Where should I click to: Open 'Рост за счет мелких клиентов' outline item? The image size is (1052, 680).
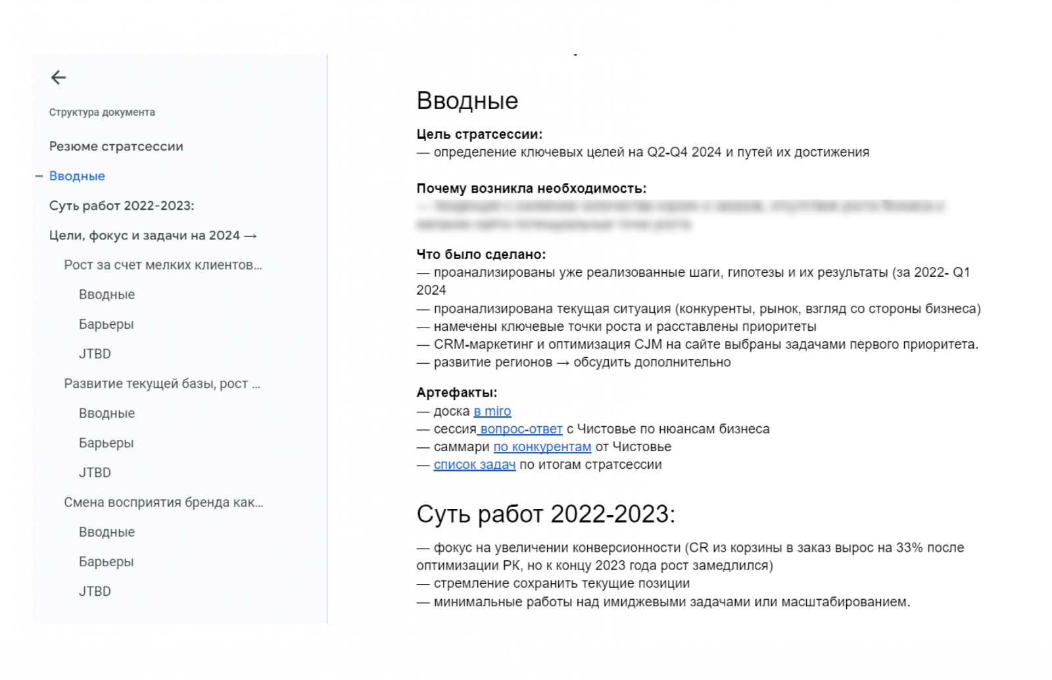coord(162,265)
